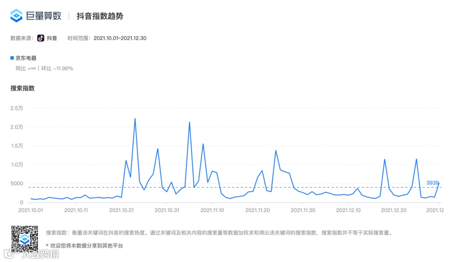The height and width of the screenshot is (262, 454).
Task: Click the highest peak point on the chart line
Action: point(135,118)
